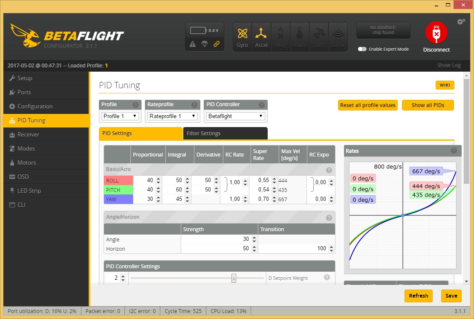Open the Modes section

point(46,148)
